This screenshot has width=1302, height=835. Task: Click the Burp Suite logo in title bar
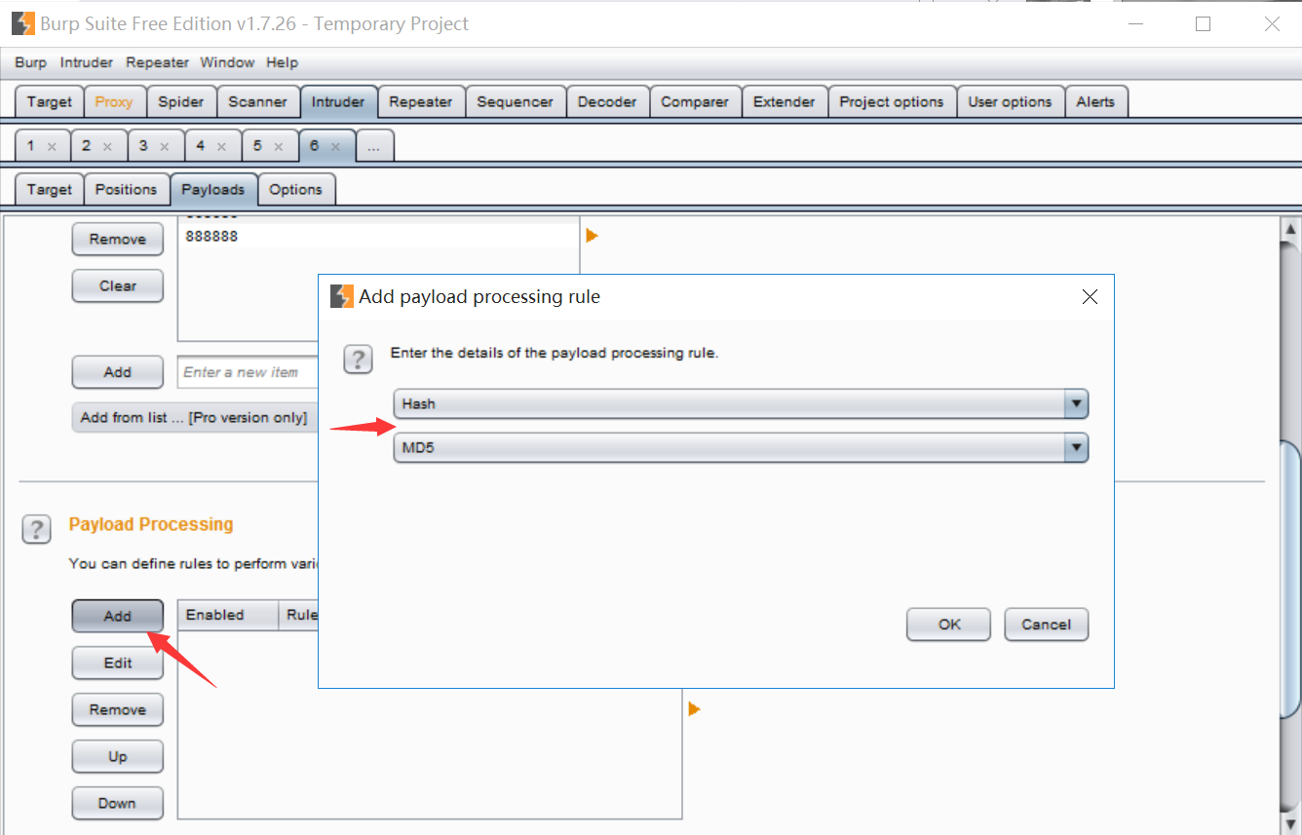pos(23,23)
